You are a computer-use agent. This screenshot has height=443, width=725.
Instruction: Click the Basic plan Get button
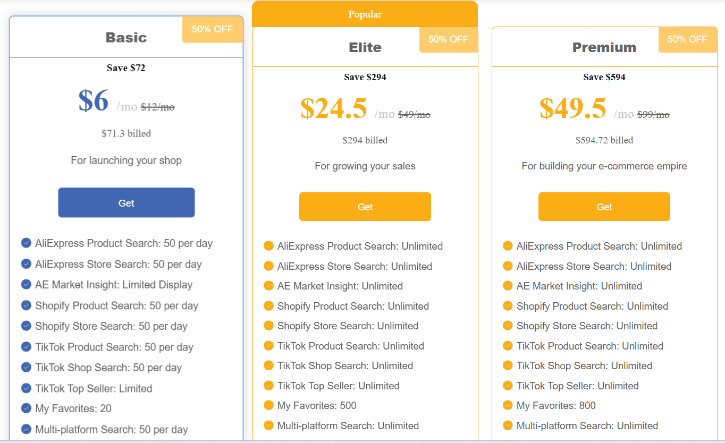127,202
